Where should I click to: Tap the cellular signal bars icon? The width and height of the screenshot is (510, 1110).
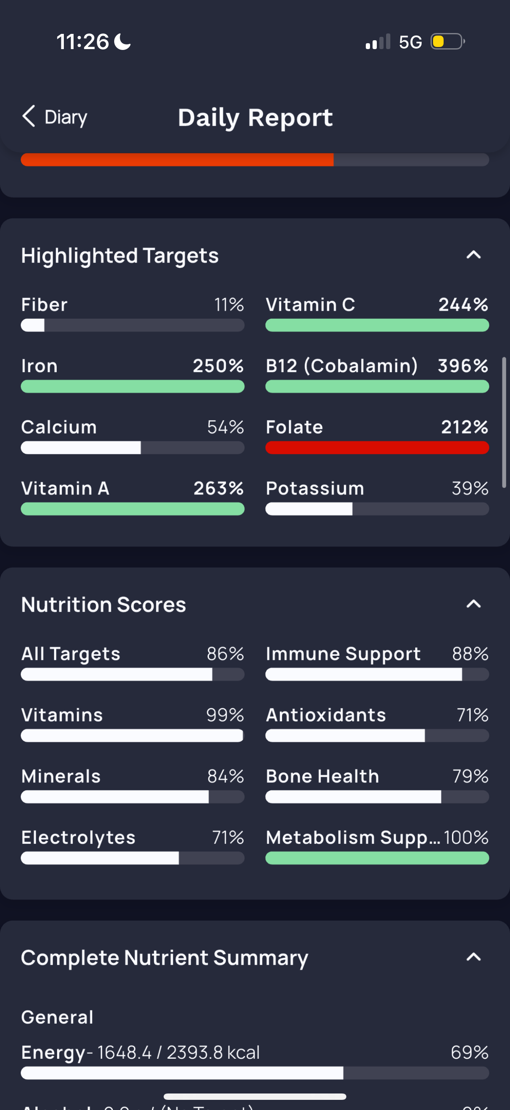[x=378, y=42]
